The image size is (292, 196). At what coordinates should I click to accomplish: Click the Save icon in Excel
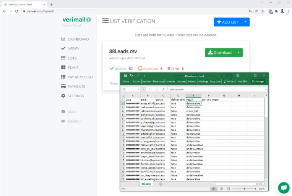click(x=126, y=76)
